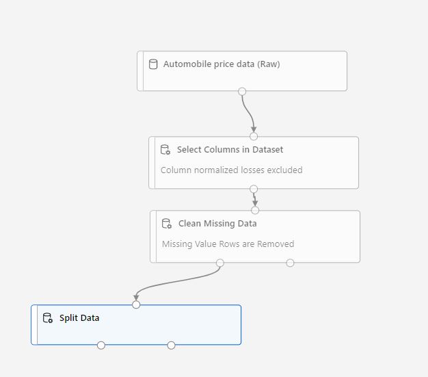Click the input port on top of Split Data

tap(136, 304)
